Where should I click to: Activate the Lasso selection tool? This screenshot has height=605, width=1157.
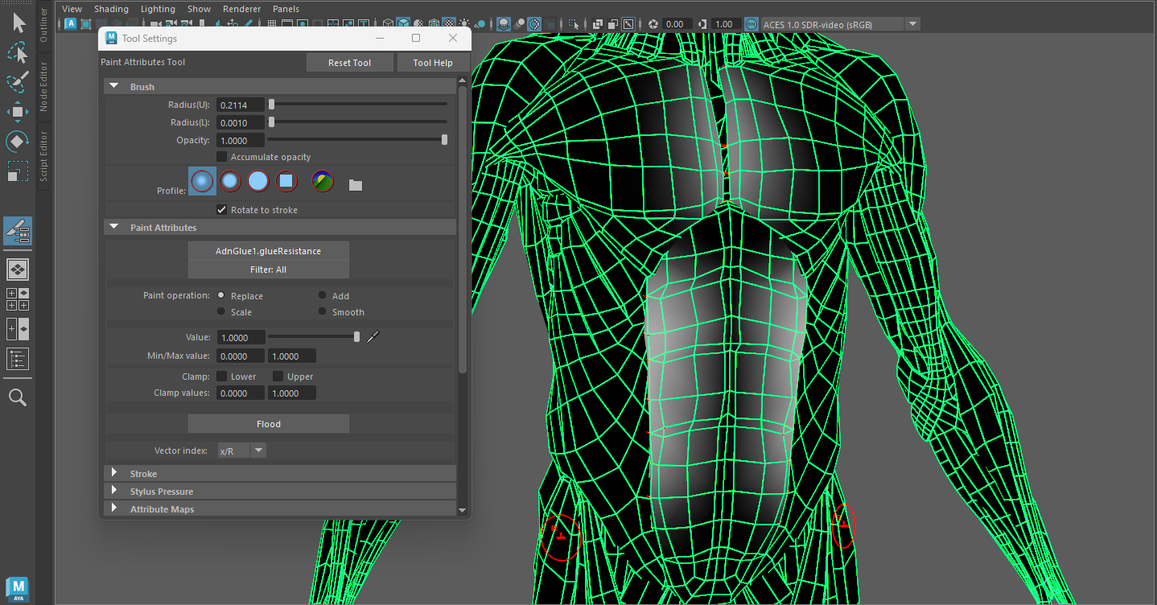(18, 53)
